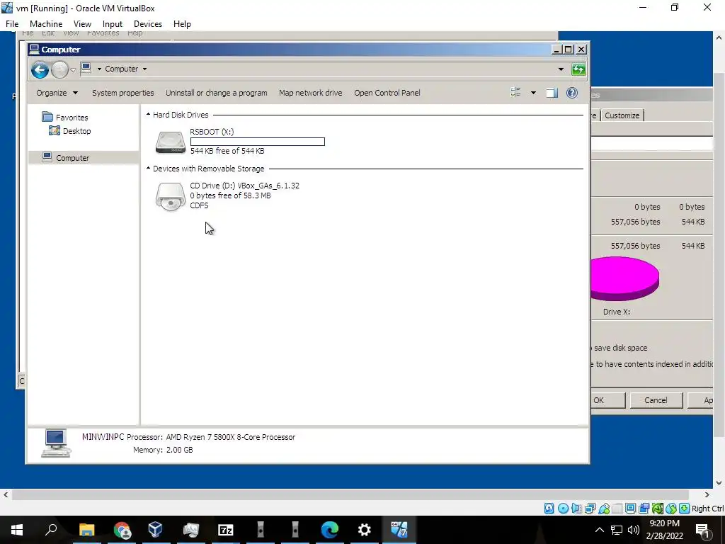The image size is (725, 544).
Task: Click Uninstall or change a program
Action: [x=217, y=93]
